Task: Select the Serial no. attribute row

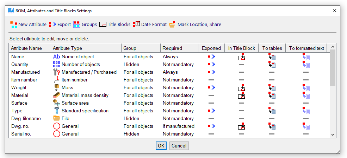Action: click(23, 134)
